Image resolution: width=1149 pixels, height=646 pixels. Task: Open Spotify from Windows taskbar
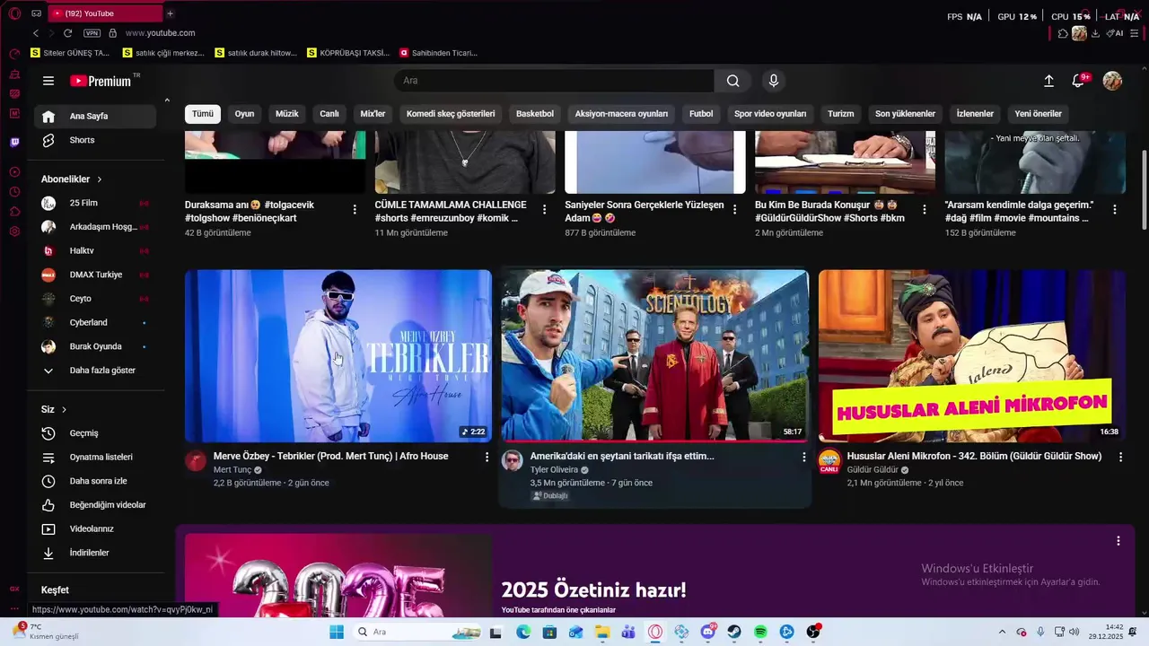[760, 633]
